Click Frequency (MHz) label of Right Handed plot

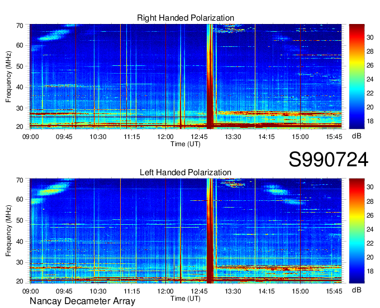pos(8,76)
